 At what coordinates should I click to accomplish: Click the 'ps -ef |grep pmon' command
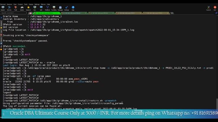39,76
